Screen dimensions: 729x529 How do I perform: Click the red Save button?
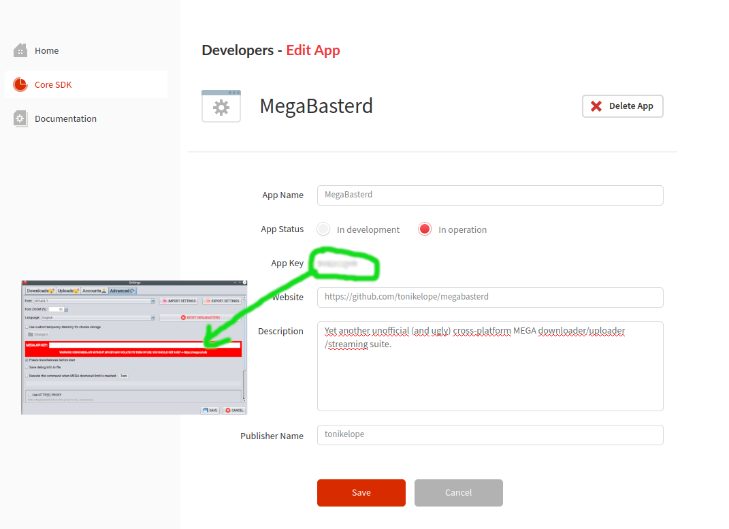[361, 493]
